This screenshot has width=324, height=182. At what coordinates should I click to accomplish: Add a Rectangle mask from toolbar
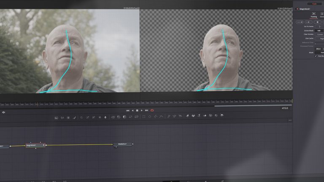pyautogui.click(x=144, y=117)
